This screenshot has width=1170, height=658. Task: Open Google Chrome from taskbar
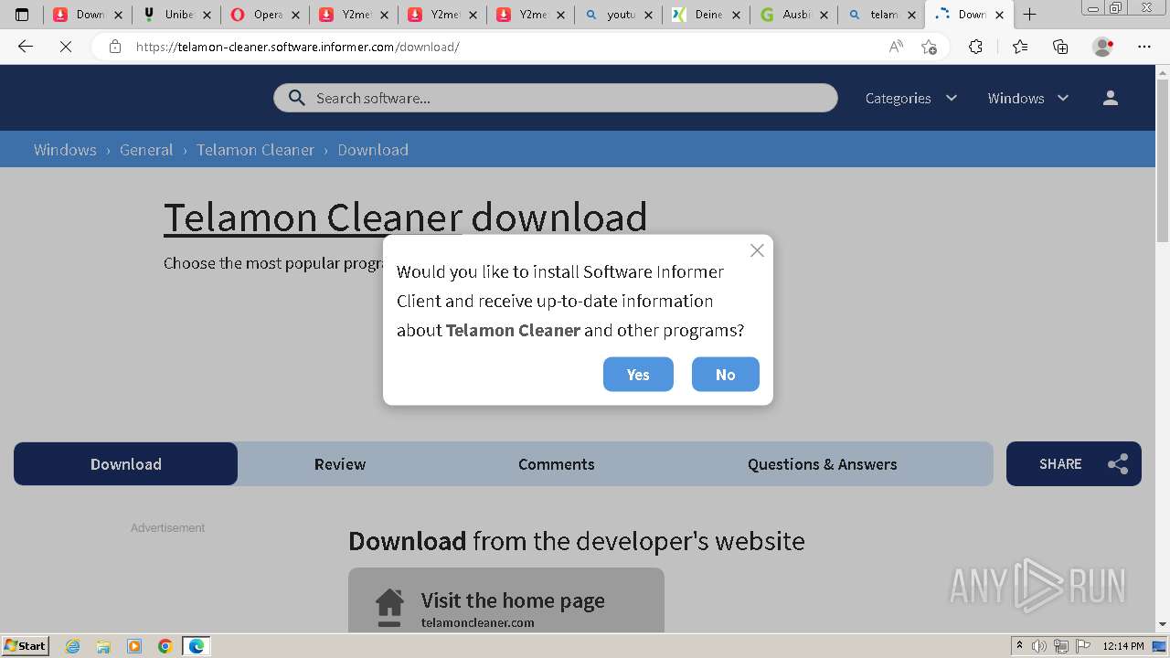click(x=165, y=646)
